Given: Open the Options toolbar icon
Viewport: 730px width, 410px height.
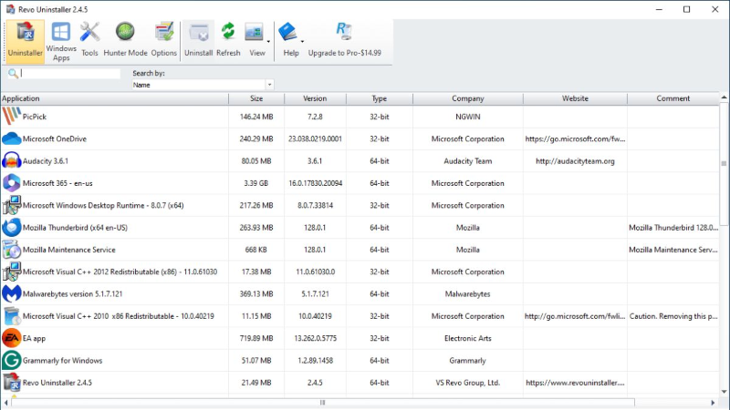Looking at the screenshot, I should coord(164,41).
